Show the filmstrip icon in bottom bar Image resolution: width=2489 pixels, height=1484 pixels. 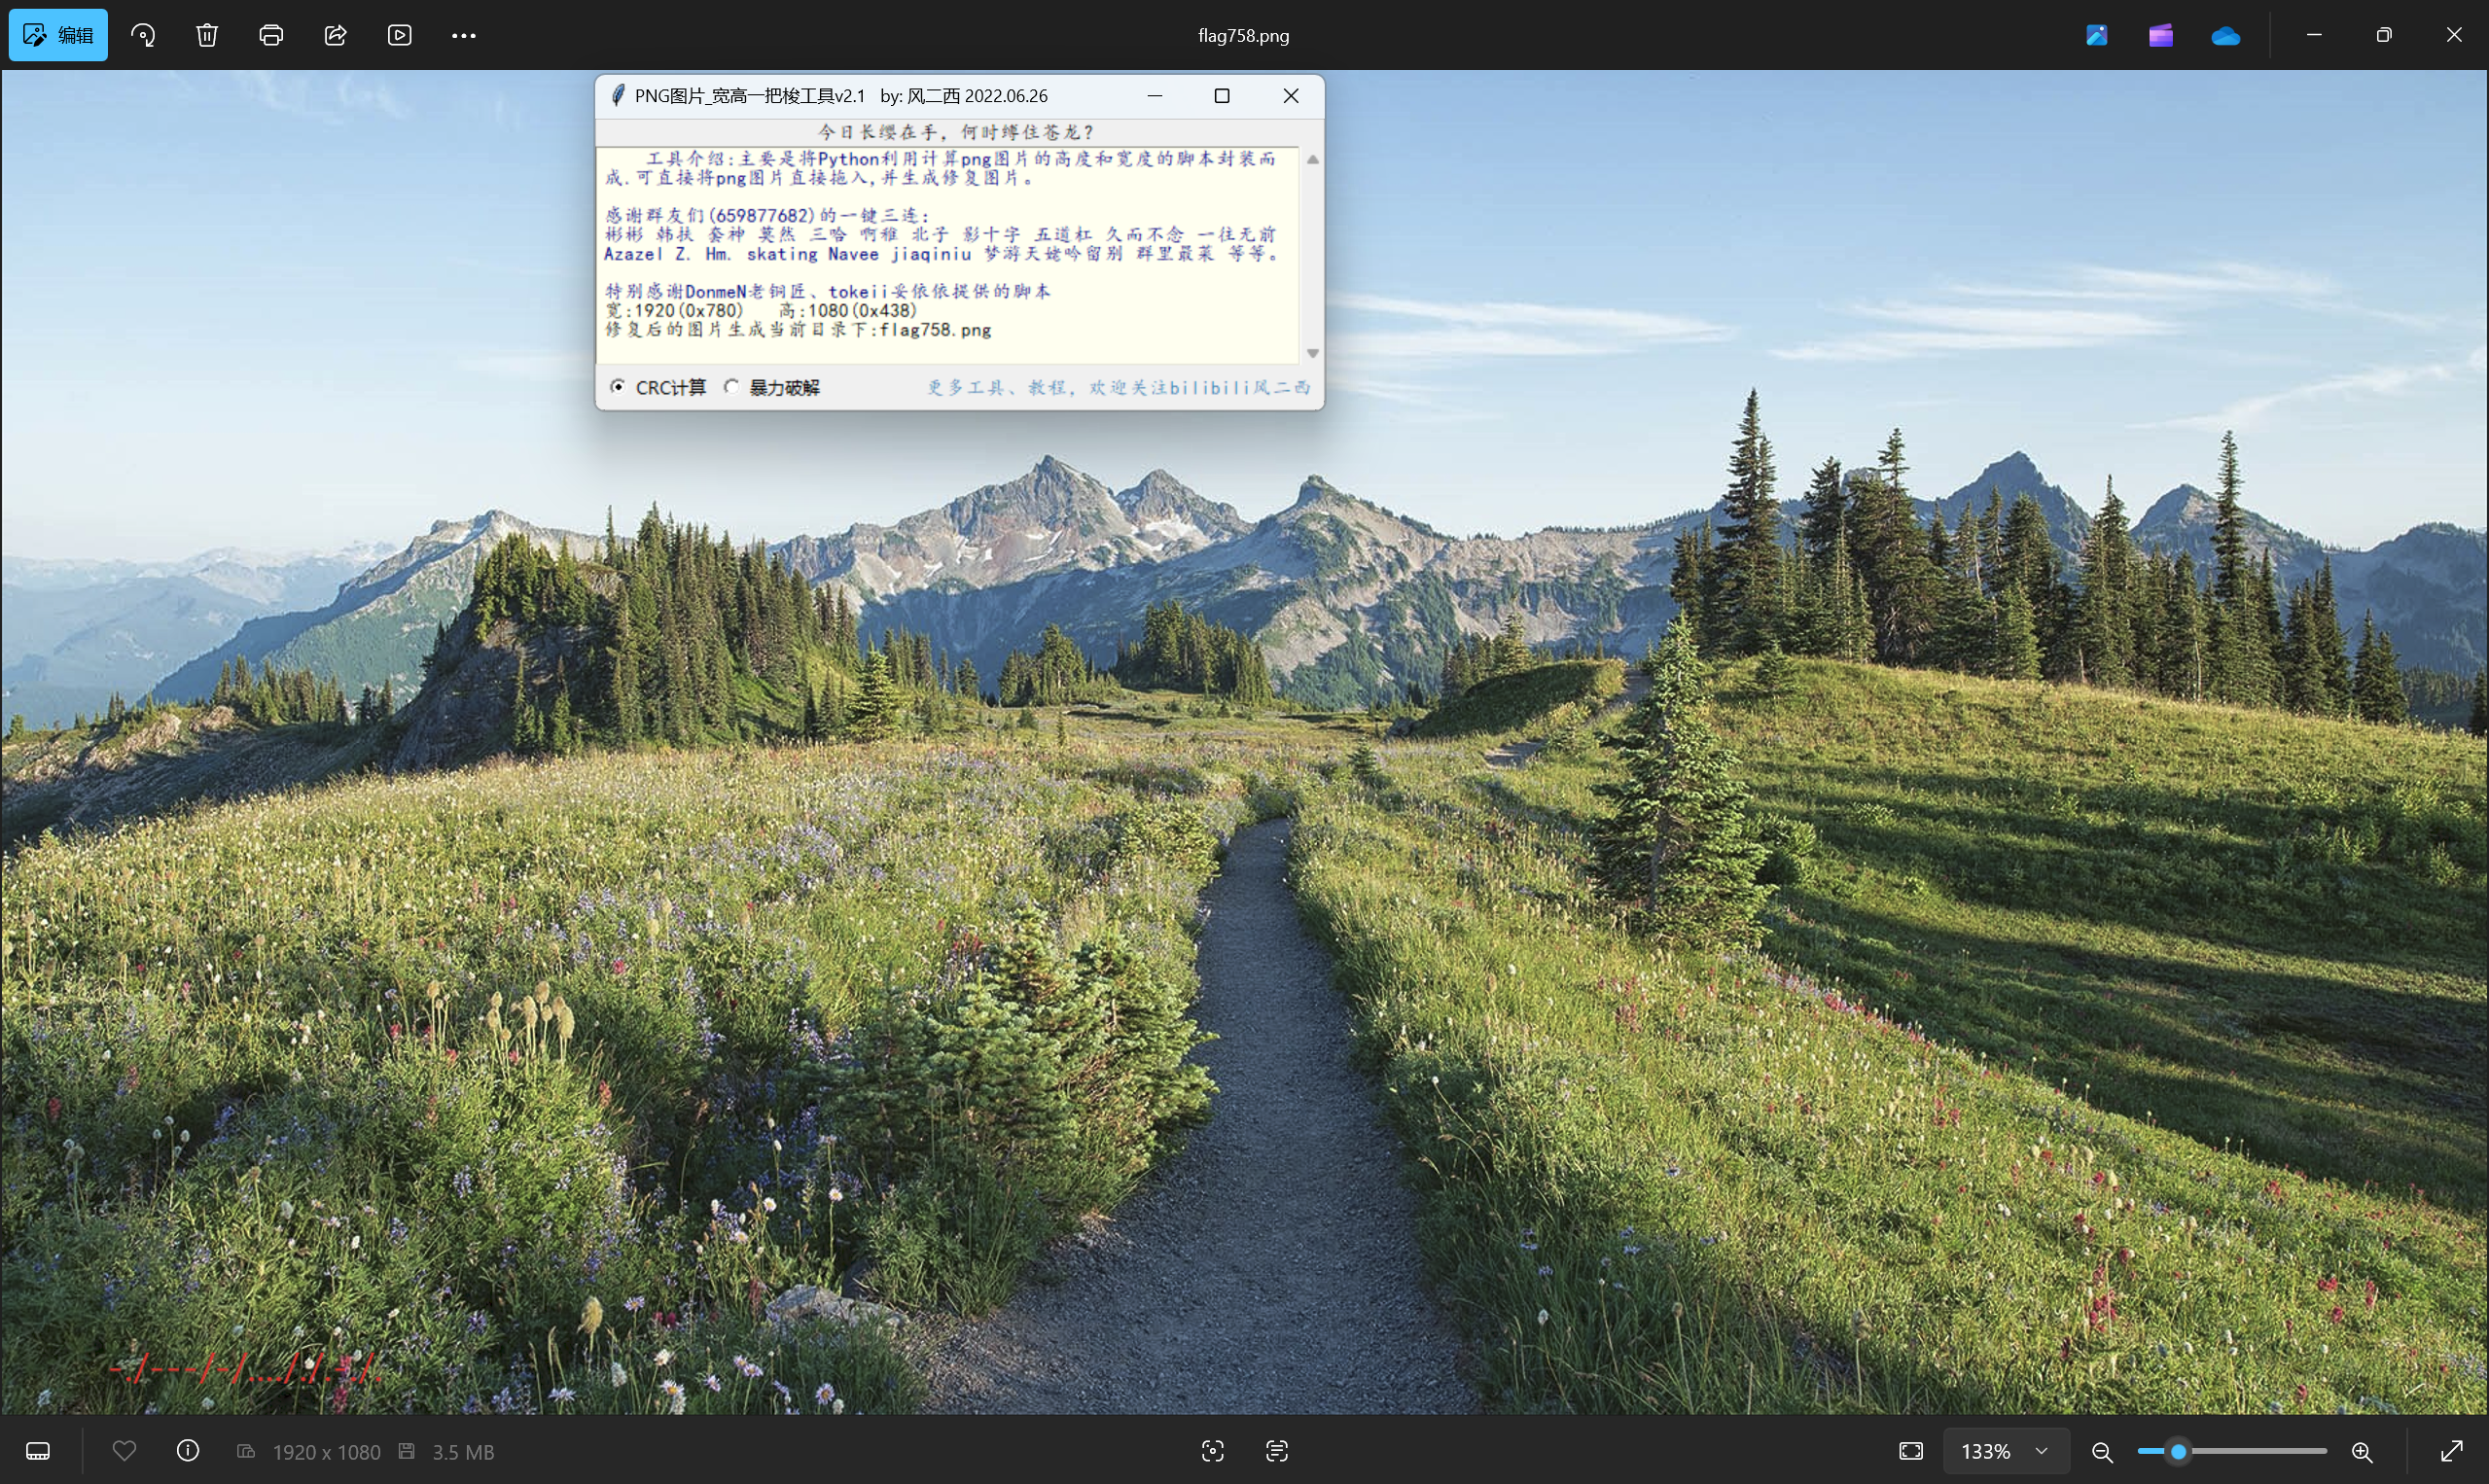coord(38,1451)
